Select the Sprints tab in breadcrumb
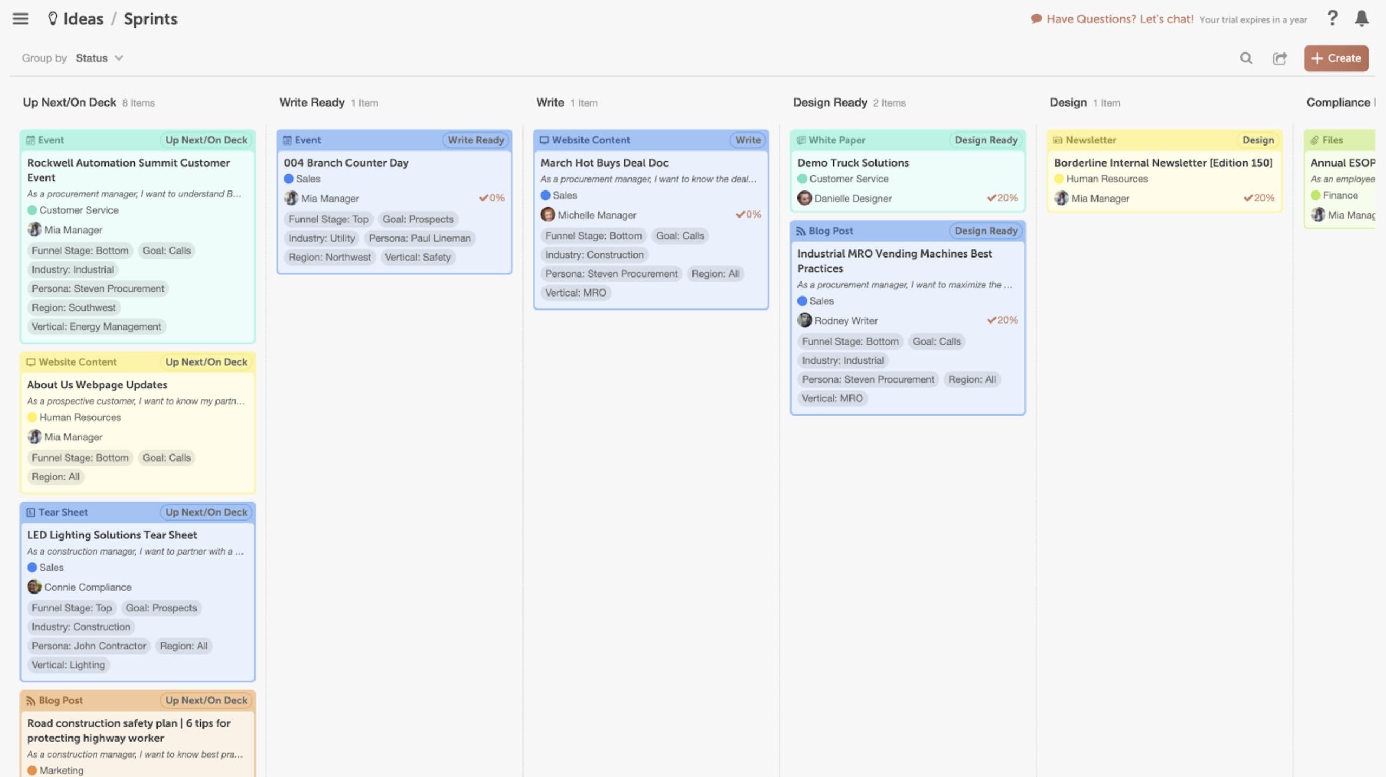This screenshot has width=1386, height=777. point(151,19)
